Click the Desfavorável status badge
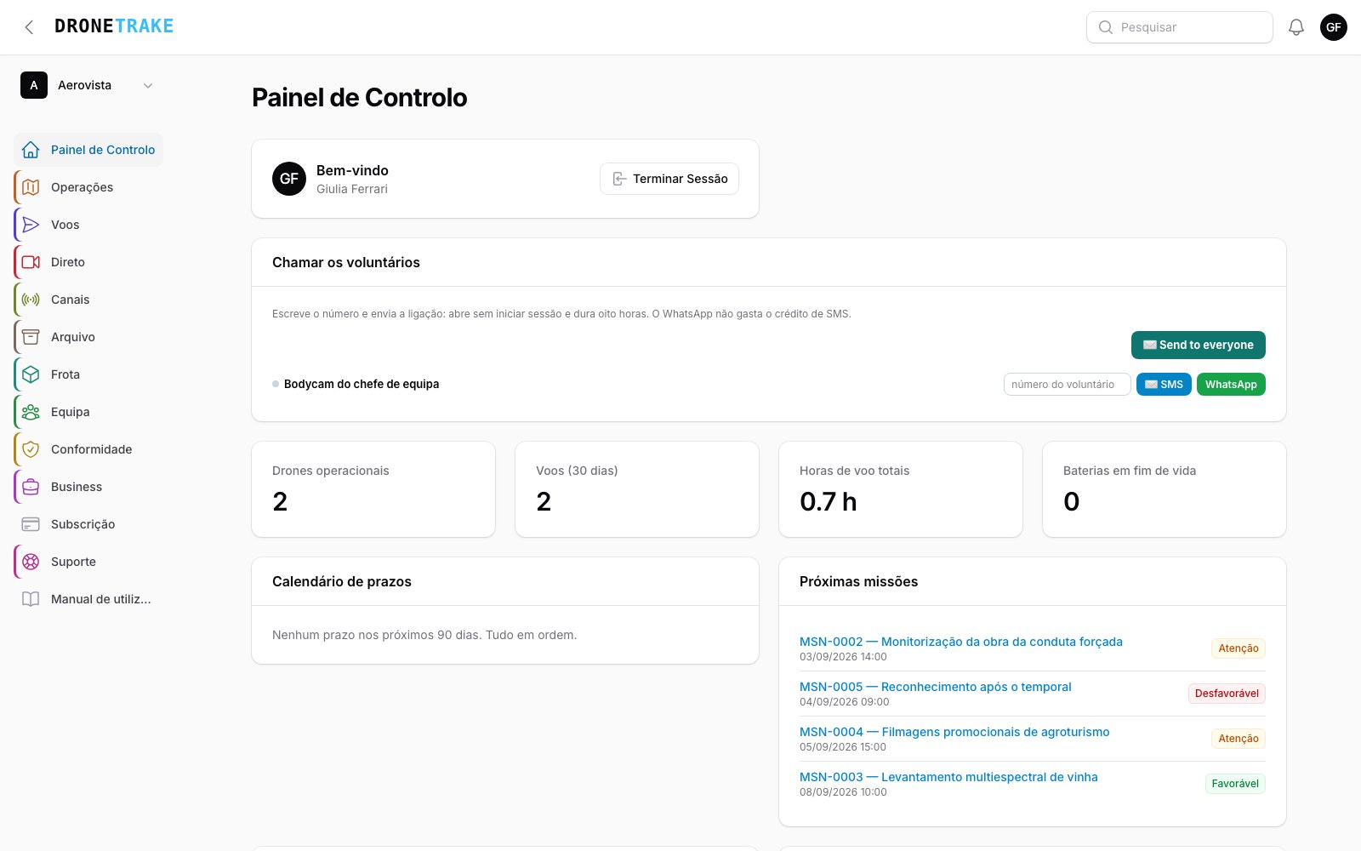The image size is (1361, 851). 1227,694
